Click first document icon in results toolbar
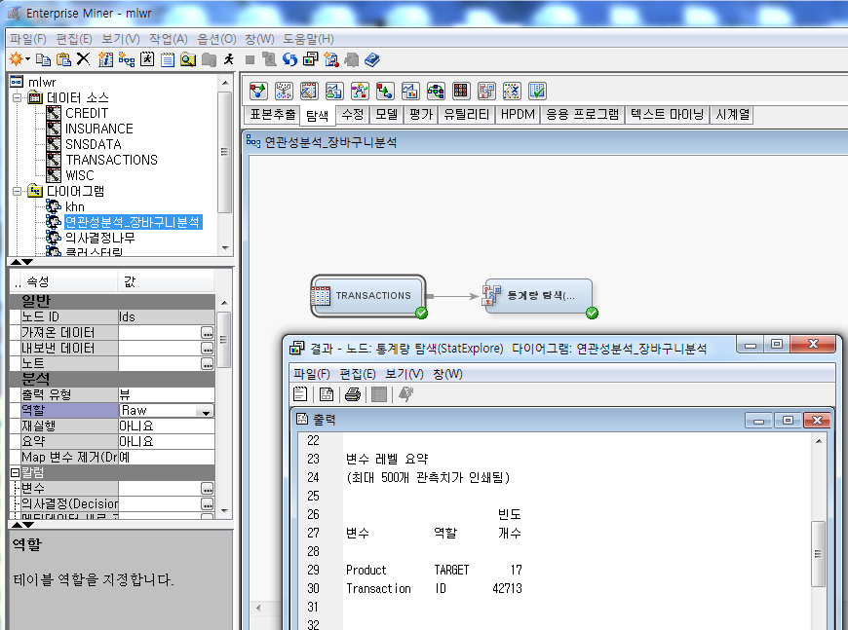This screenshot has width=848, height=630. (300, 395)
